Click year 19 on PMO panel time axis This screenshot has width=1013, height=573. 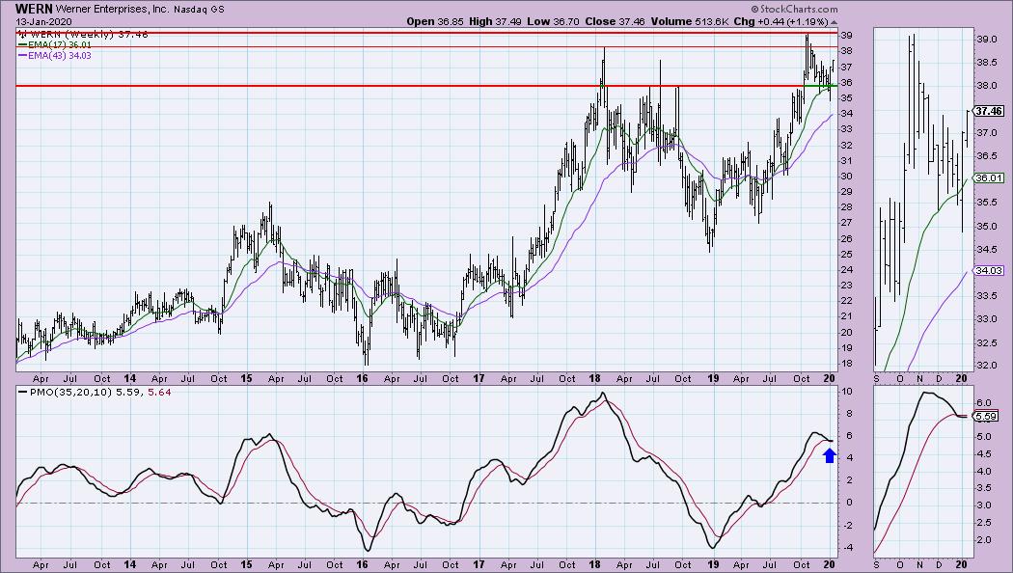click(x=713, y=564)
